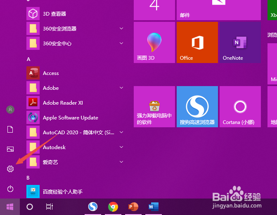Launch Access from app list
Viewport: 277px width, 215px height.
75,73
